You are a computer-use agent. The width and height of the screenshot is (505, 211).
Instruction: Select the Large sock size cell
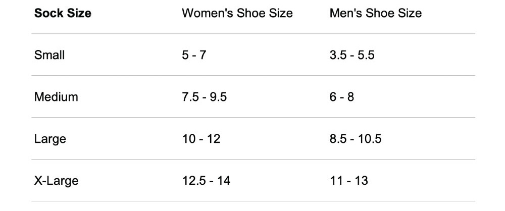click(x=50, y=139)
